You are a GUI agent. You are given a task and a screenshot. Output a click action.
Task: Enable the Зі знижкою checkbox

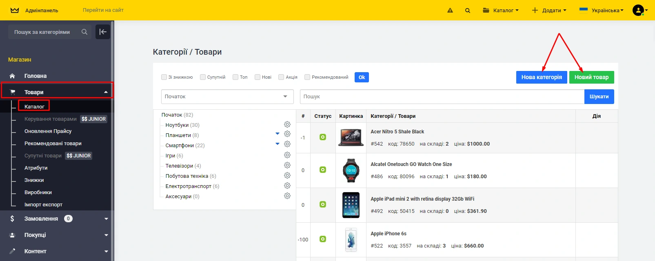164,77
